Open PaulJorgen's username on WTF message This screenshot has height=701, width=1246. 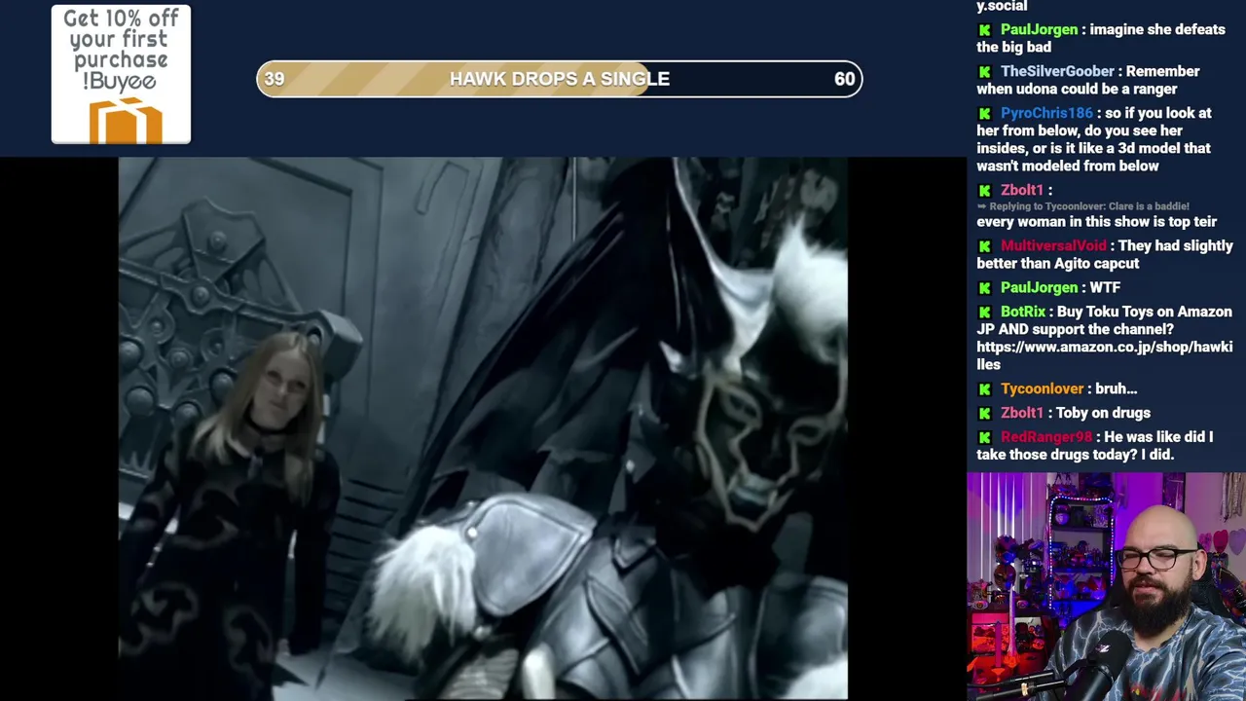(x=1039, y=287)
